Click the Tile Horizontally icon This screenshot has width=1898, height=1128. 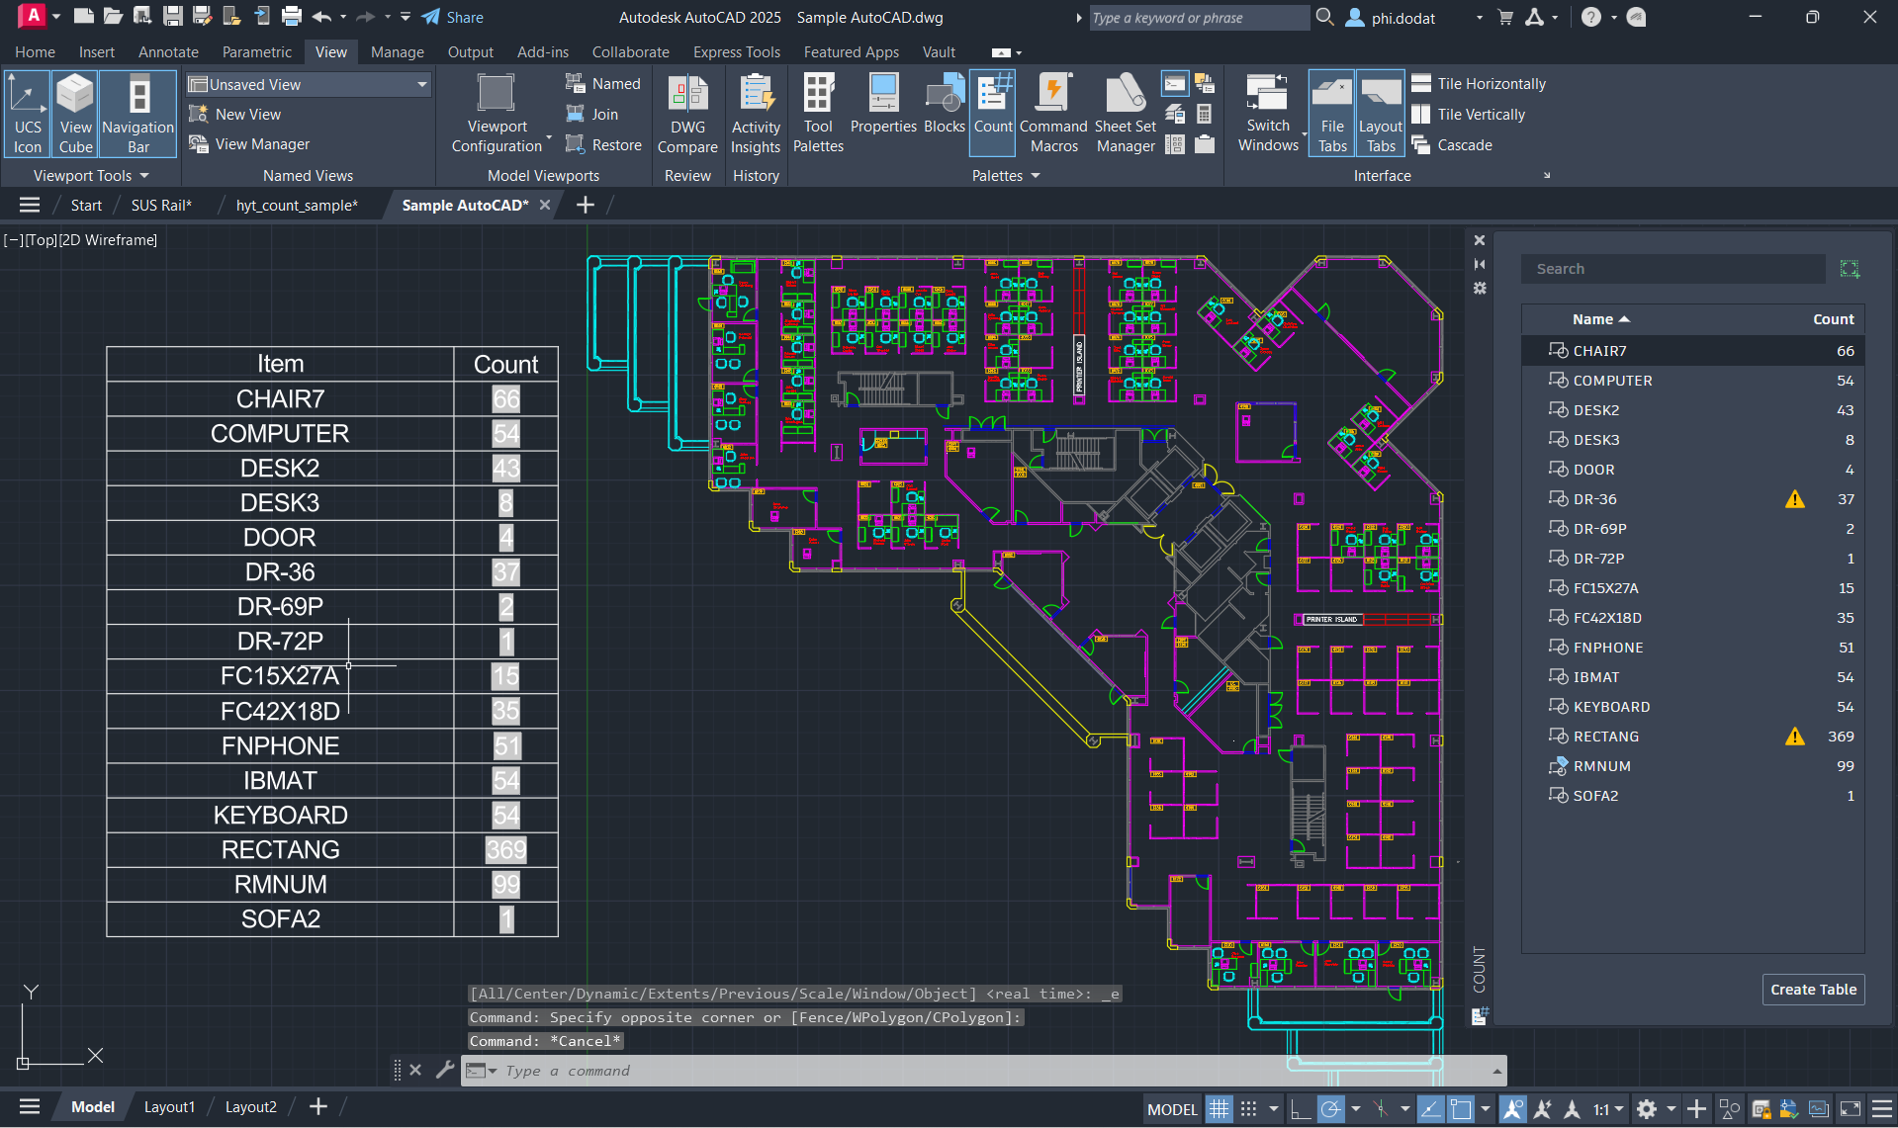tap(1421, 84)
